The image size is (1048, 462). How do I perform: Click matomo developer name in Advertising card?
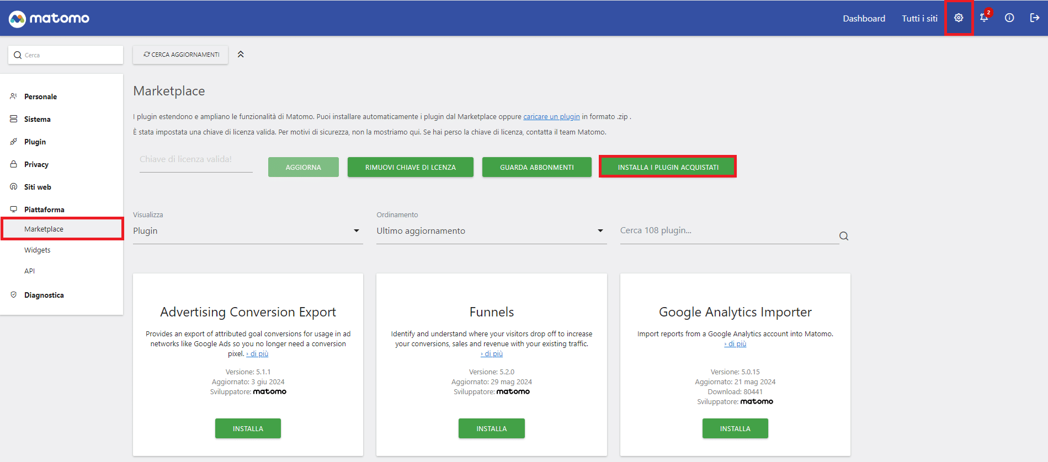tap(269, 391)
